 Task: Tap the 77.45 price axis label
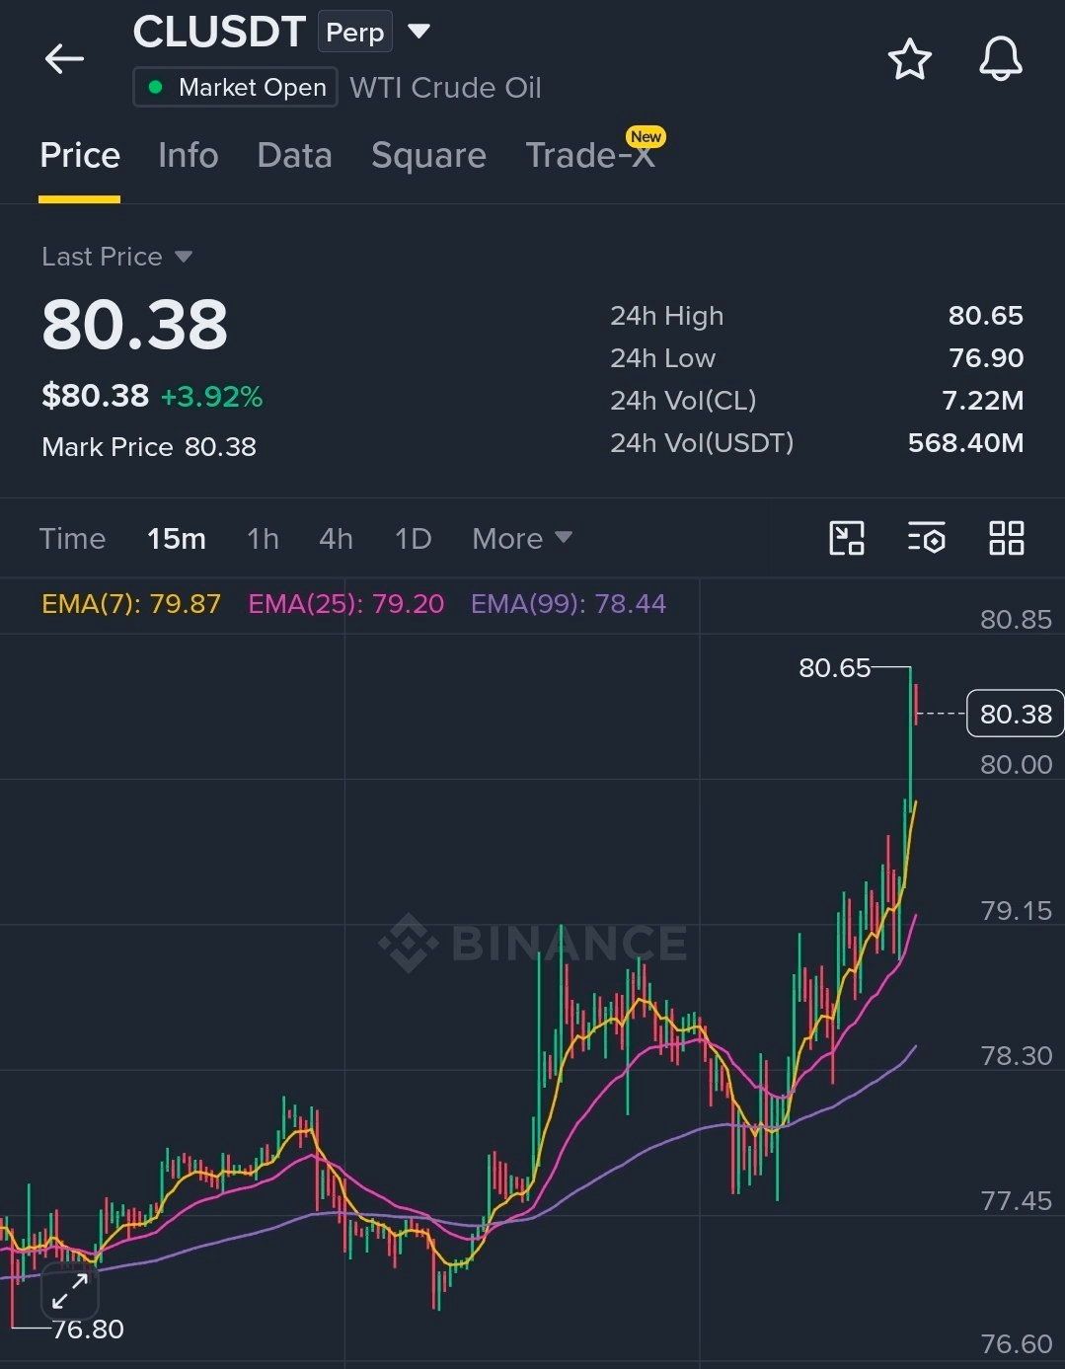tap(1016, 1200)
